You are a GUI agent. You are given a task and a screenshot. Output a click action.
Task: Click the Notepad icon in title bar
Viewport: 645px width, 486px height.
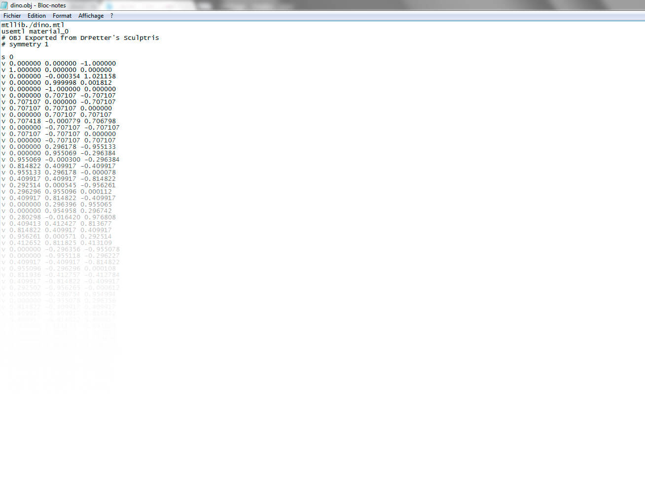4,5
